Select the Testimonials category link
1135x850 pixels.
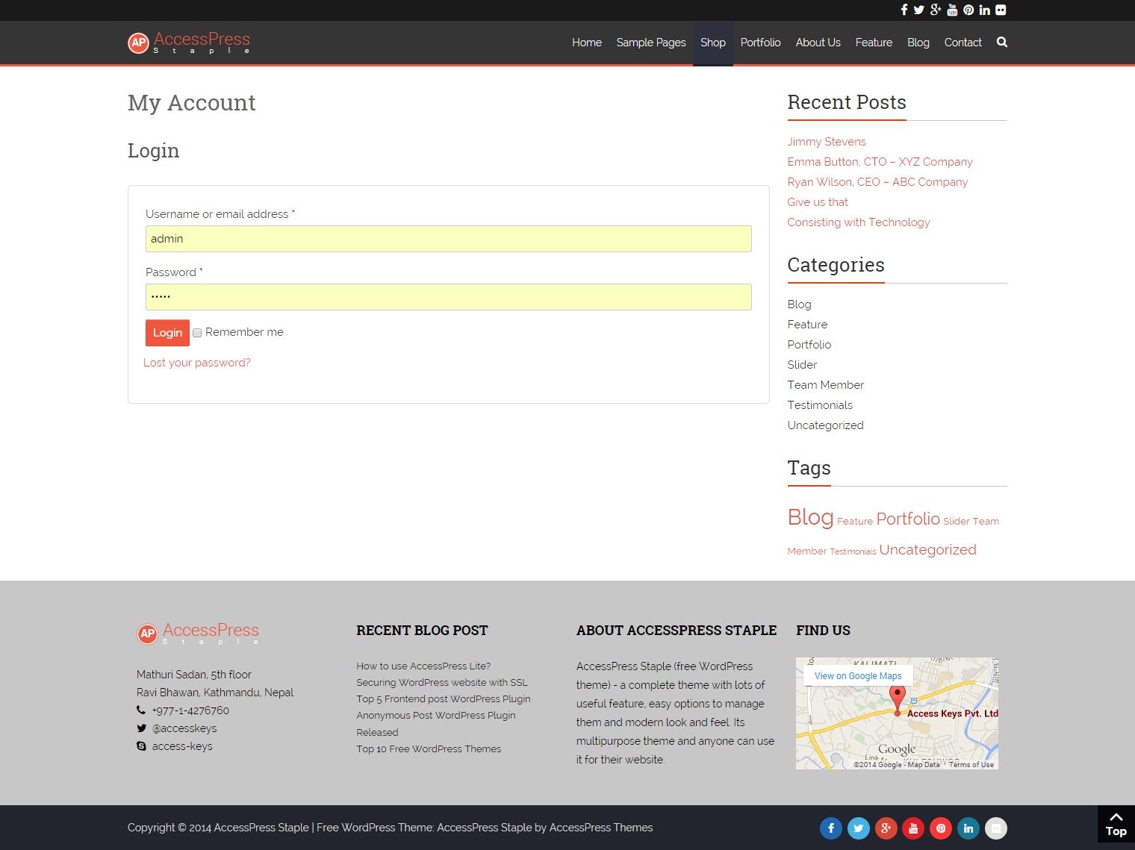[x=819, y=405]
